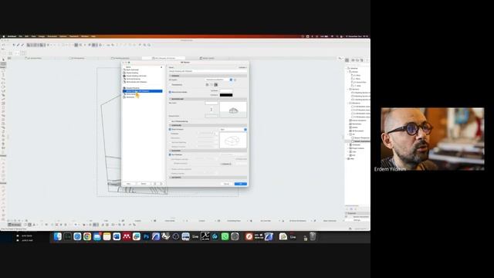Click the black Contours color swatch
This screenshot has height=278, width=494.
[226, 95]
